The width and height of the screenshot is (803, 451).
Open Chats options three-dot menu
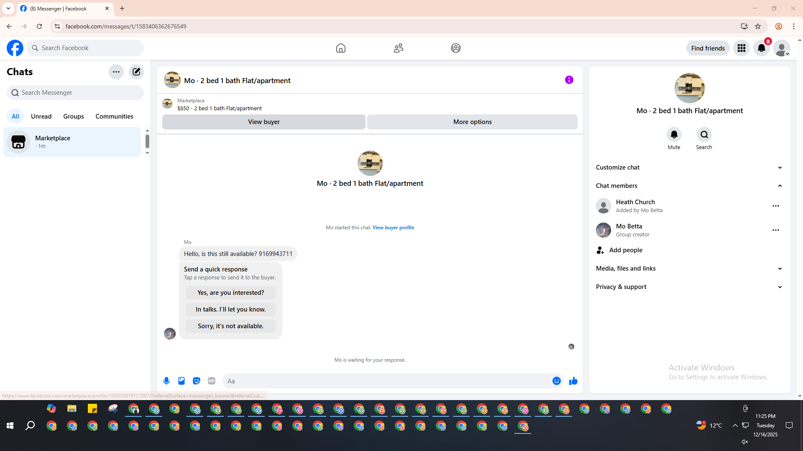[116, 72]
